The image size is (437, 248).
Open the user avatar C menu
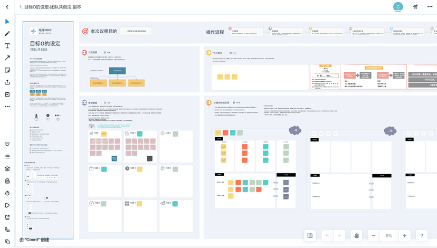(x=398, y=7)
